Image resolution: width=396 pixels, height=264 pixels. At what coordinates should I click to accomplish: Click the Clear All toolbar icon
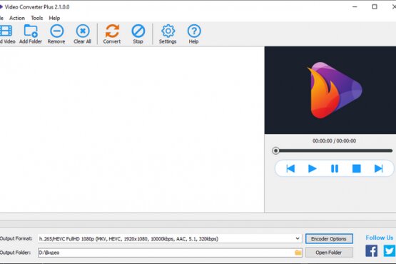[83, 31]
